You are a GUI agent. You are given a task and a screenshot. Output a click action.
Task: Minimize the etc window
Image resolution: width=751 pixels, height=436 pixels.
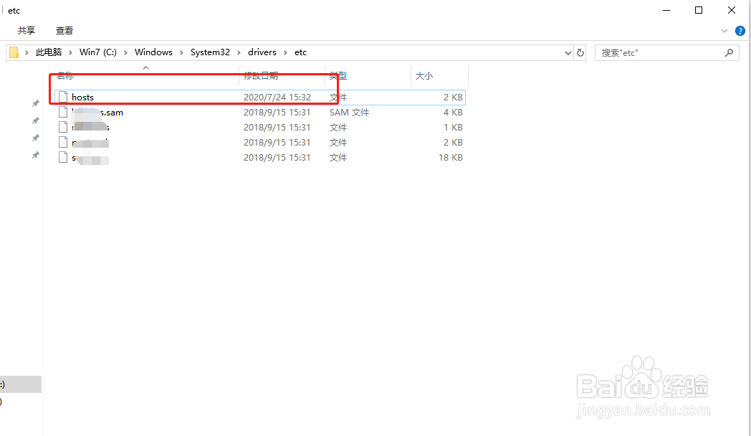point(666,10)
